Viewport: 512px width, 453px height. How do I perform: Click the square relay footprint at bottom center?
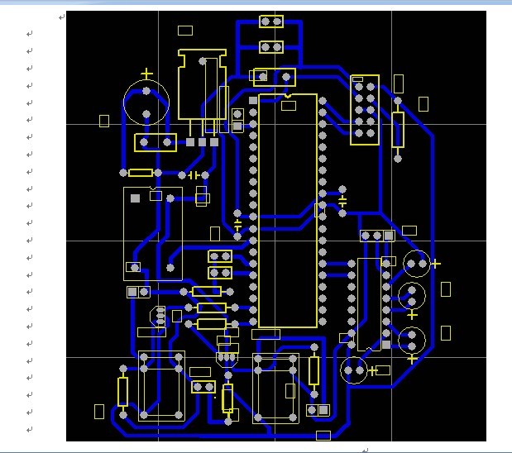pyautogui.click(x=275, y=389)
